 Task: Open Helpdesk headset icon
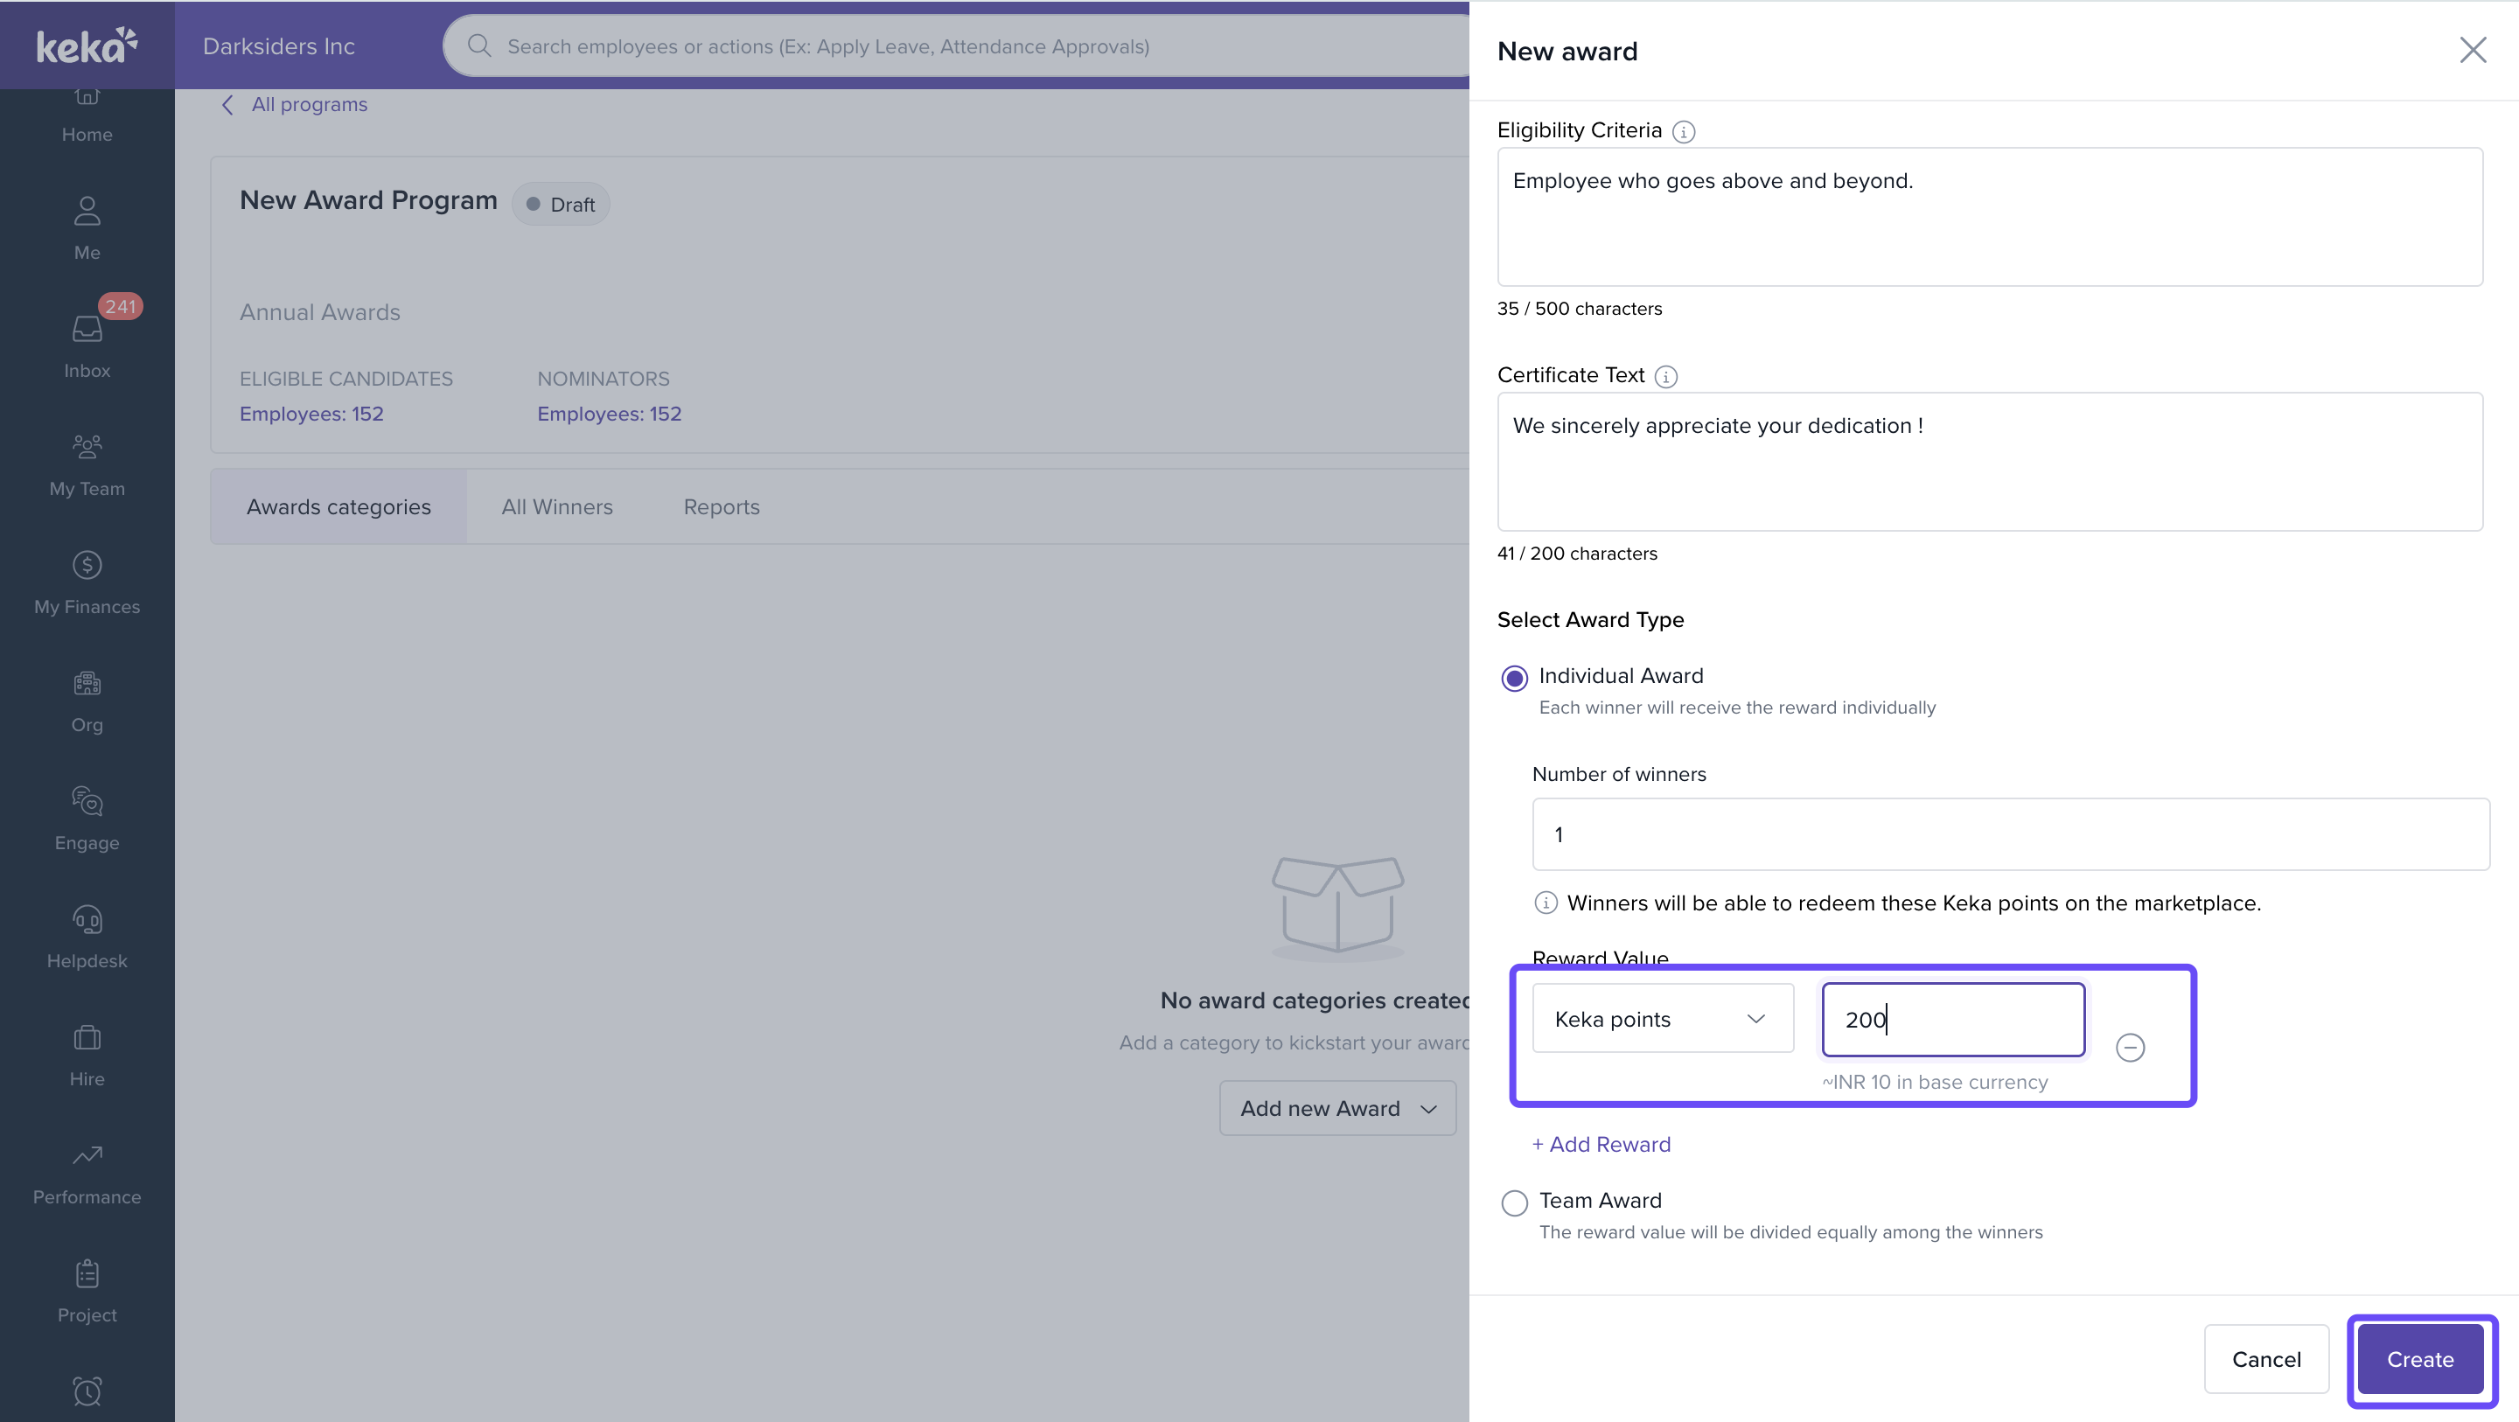pyautogui.click(x=87, y=919)
